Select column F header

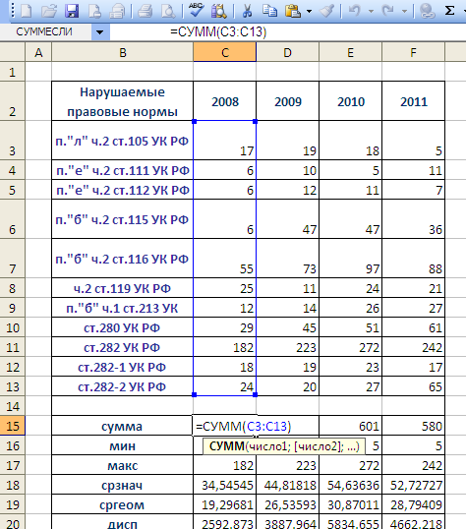pos(413,53)
